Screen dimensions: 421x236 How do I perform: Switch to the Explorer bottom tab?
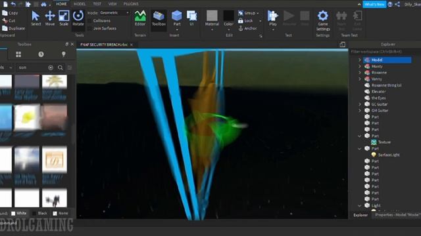360,215
